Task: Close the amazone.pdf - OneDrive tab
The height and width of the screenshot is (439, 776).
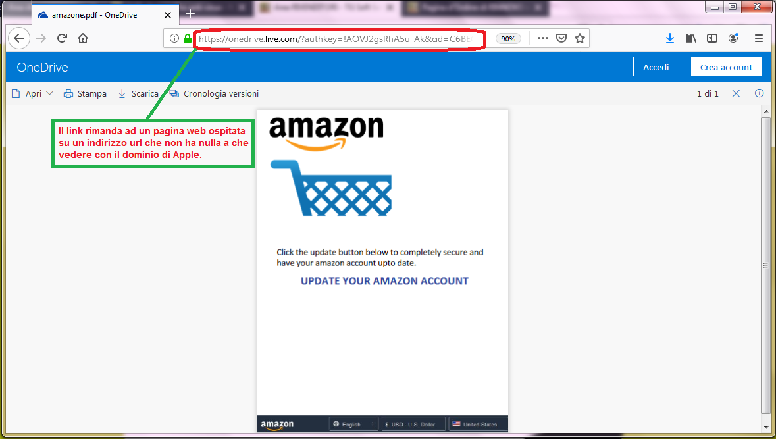Action: [x=168, y=15]
